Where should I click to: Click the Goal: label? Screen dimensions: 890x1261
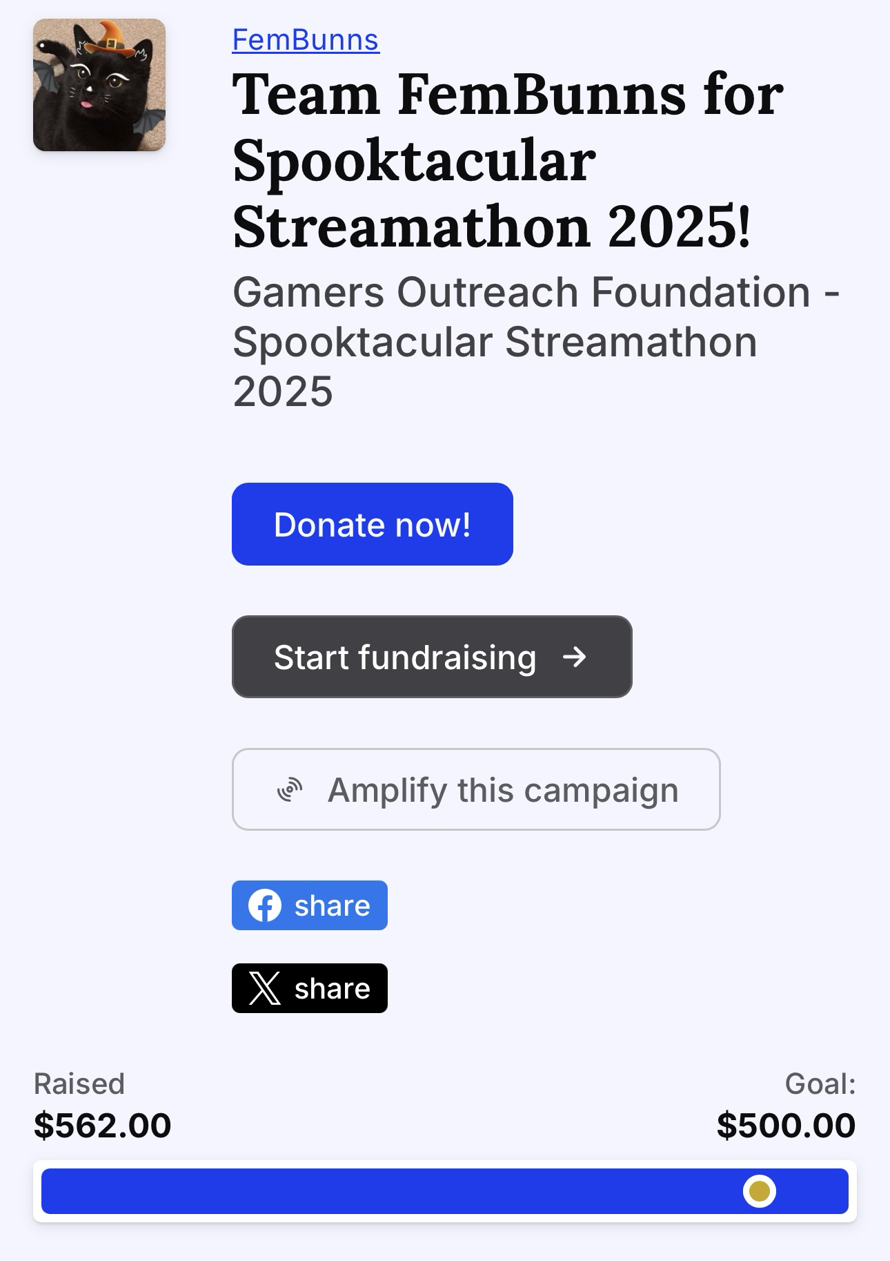820,1084
